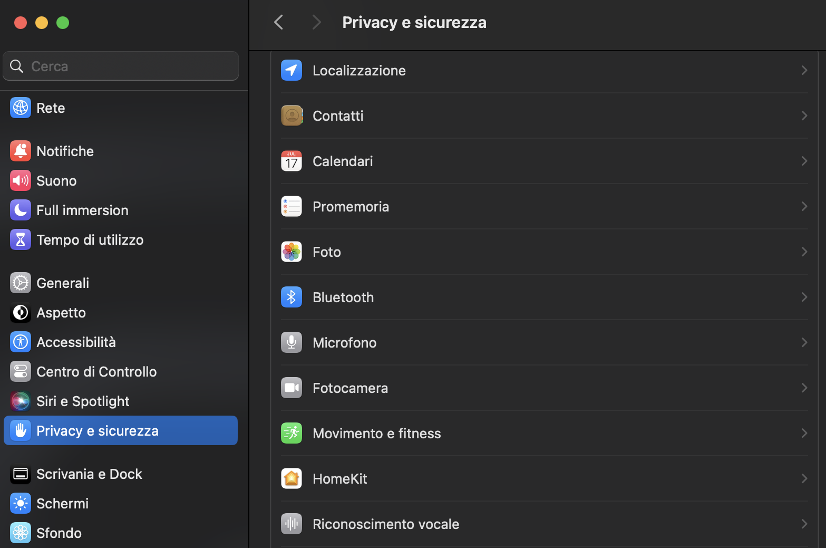Screen dimensions: 826x548
Task: Open the Promemoria reminders icon
Action: click(x=291, y=206)
